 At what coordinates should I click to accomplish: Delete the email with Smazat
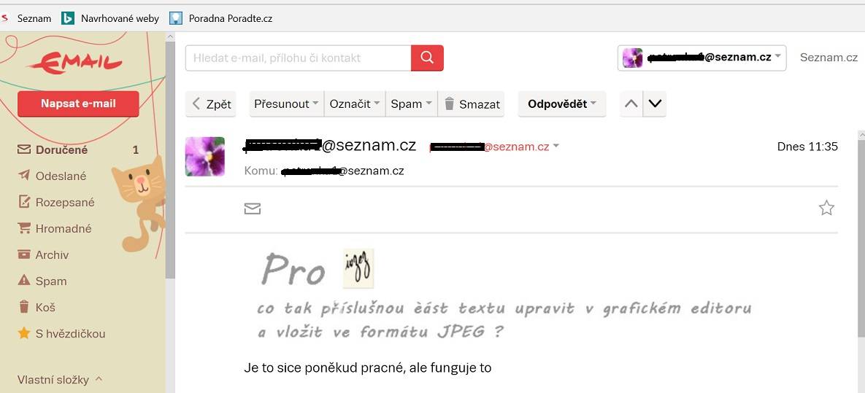pos(472,104)
